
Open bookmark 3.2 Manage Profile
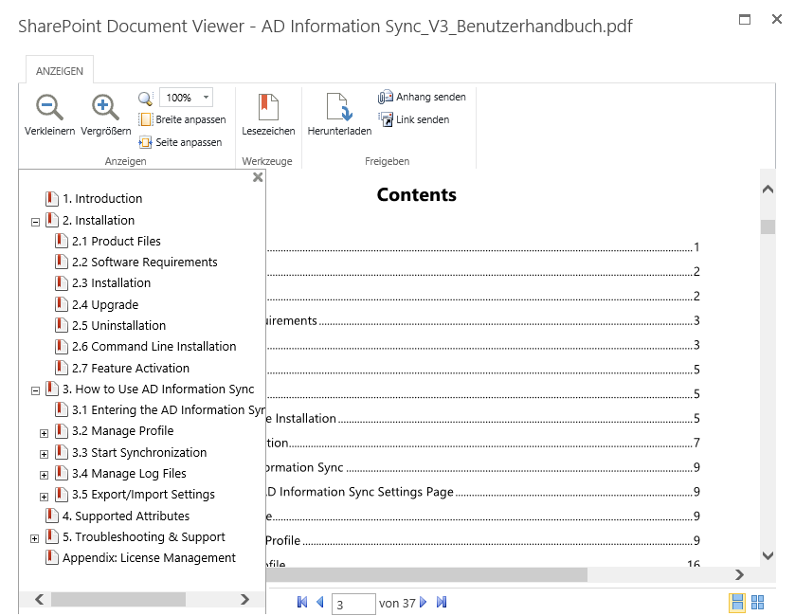click(x=122, y=431)
